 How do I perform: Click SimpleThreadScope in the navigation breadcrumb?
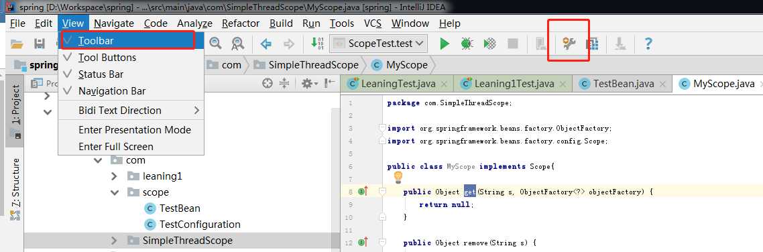pyautogui.click(x=306, y=65)
